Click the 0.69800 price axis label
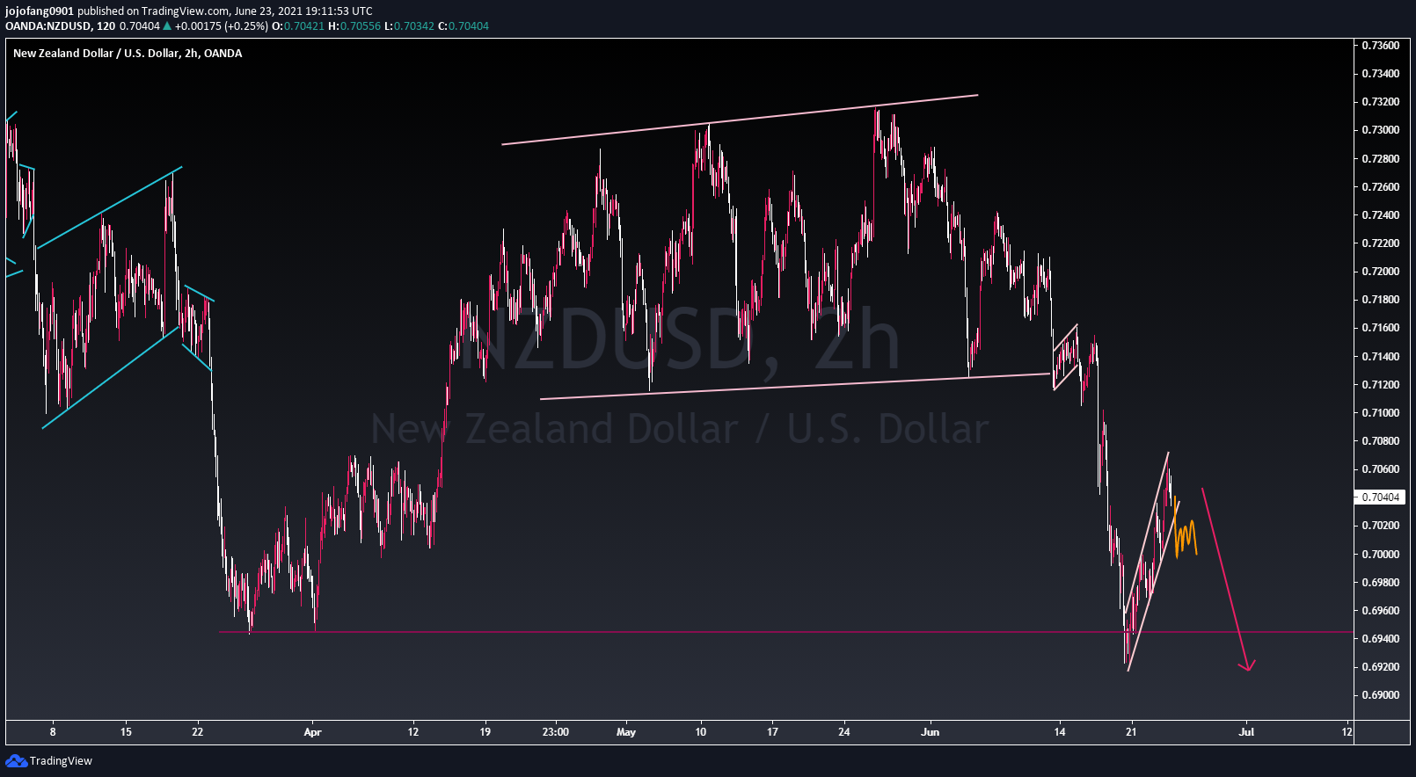 pos(1381,583)
